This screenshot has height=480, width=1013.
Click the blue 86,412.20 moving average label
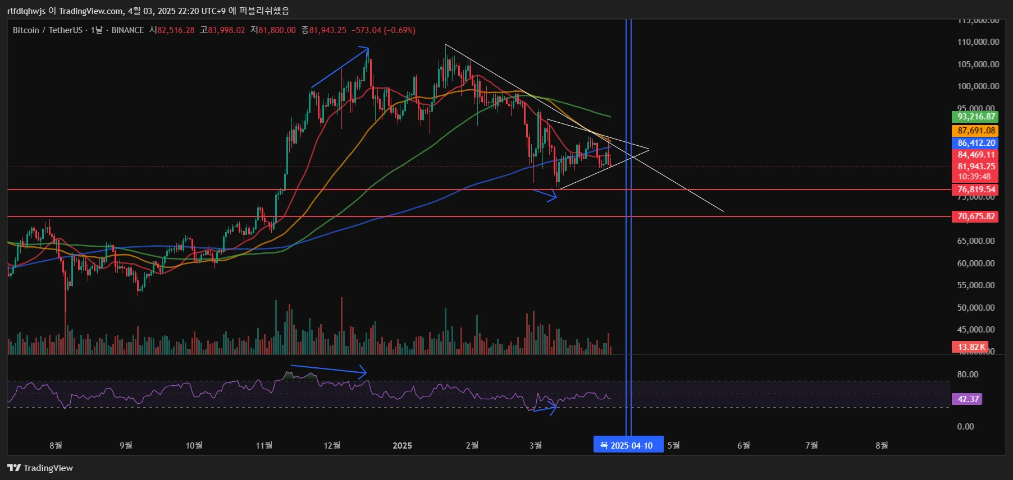[975, 143]
